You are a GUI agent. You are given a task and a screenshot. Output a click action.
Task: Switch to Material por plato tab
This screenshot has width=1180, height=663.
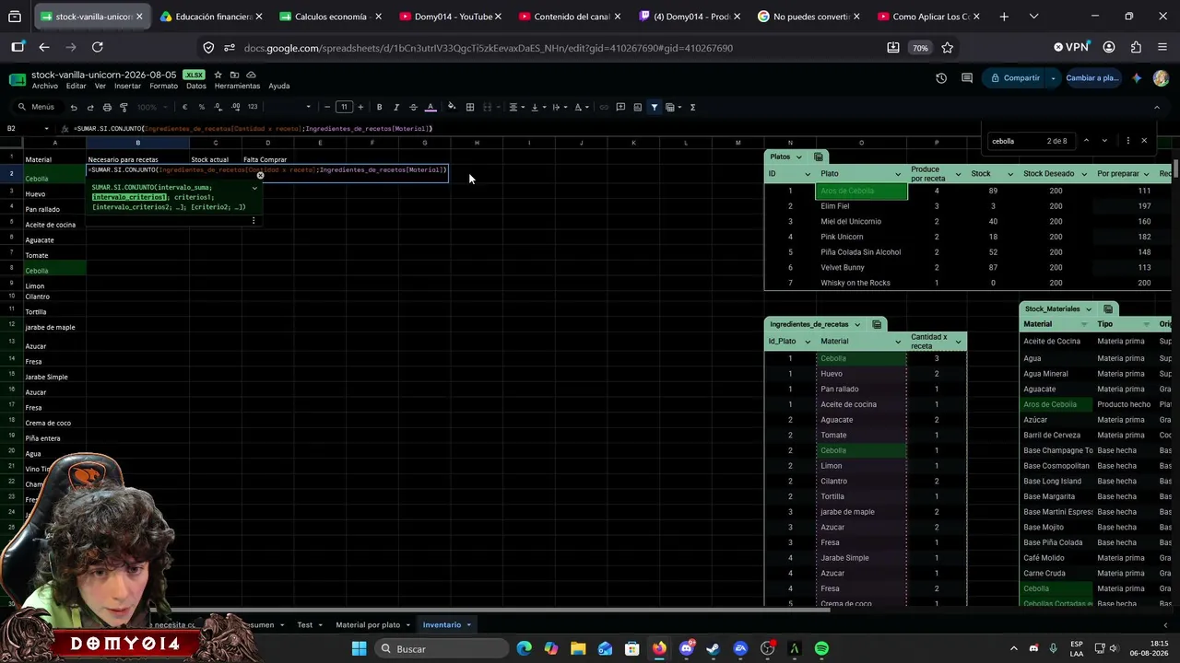368,624
